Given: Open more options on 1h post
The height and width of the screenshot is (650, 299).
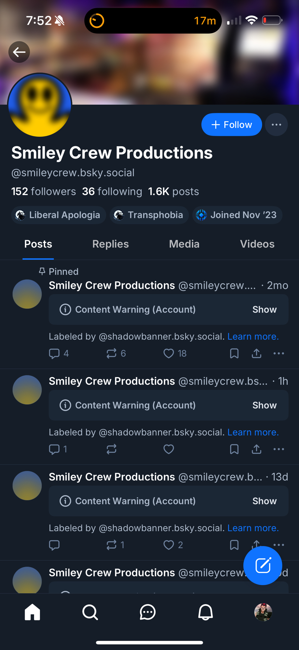Looking at the screenshot, I should pyautogui.click(x=279, y=449).
